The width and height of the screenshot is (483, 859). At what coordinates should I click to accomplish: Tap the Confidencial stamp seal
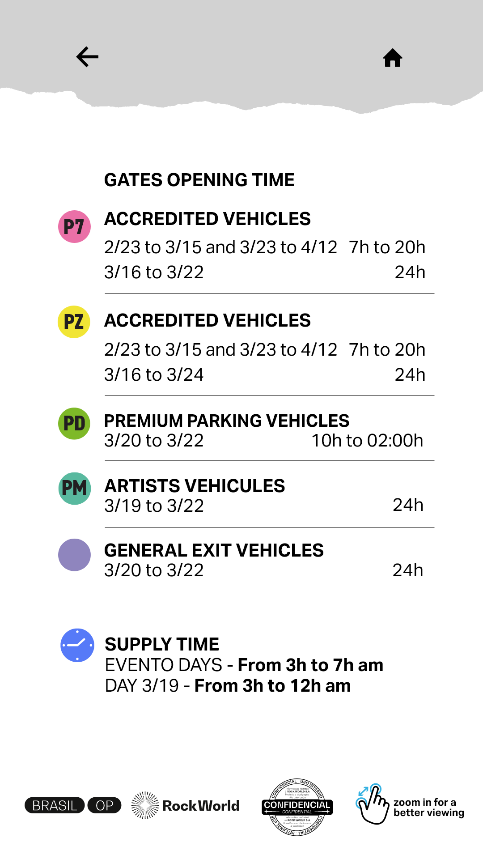297,807
